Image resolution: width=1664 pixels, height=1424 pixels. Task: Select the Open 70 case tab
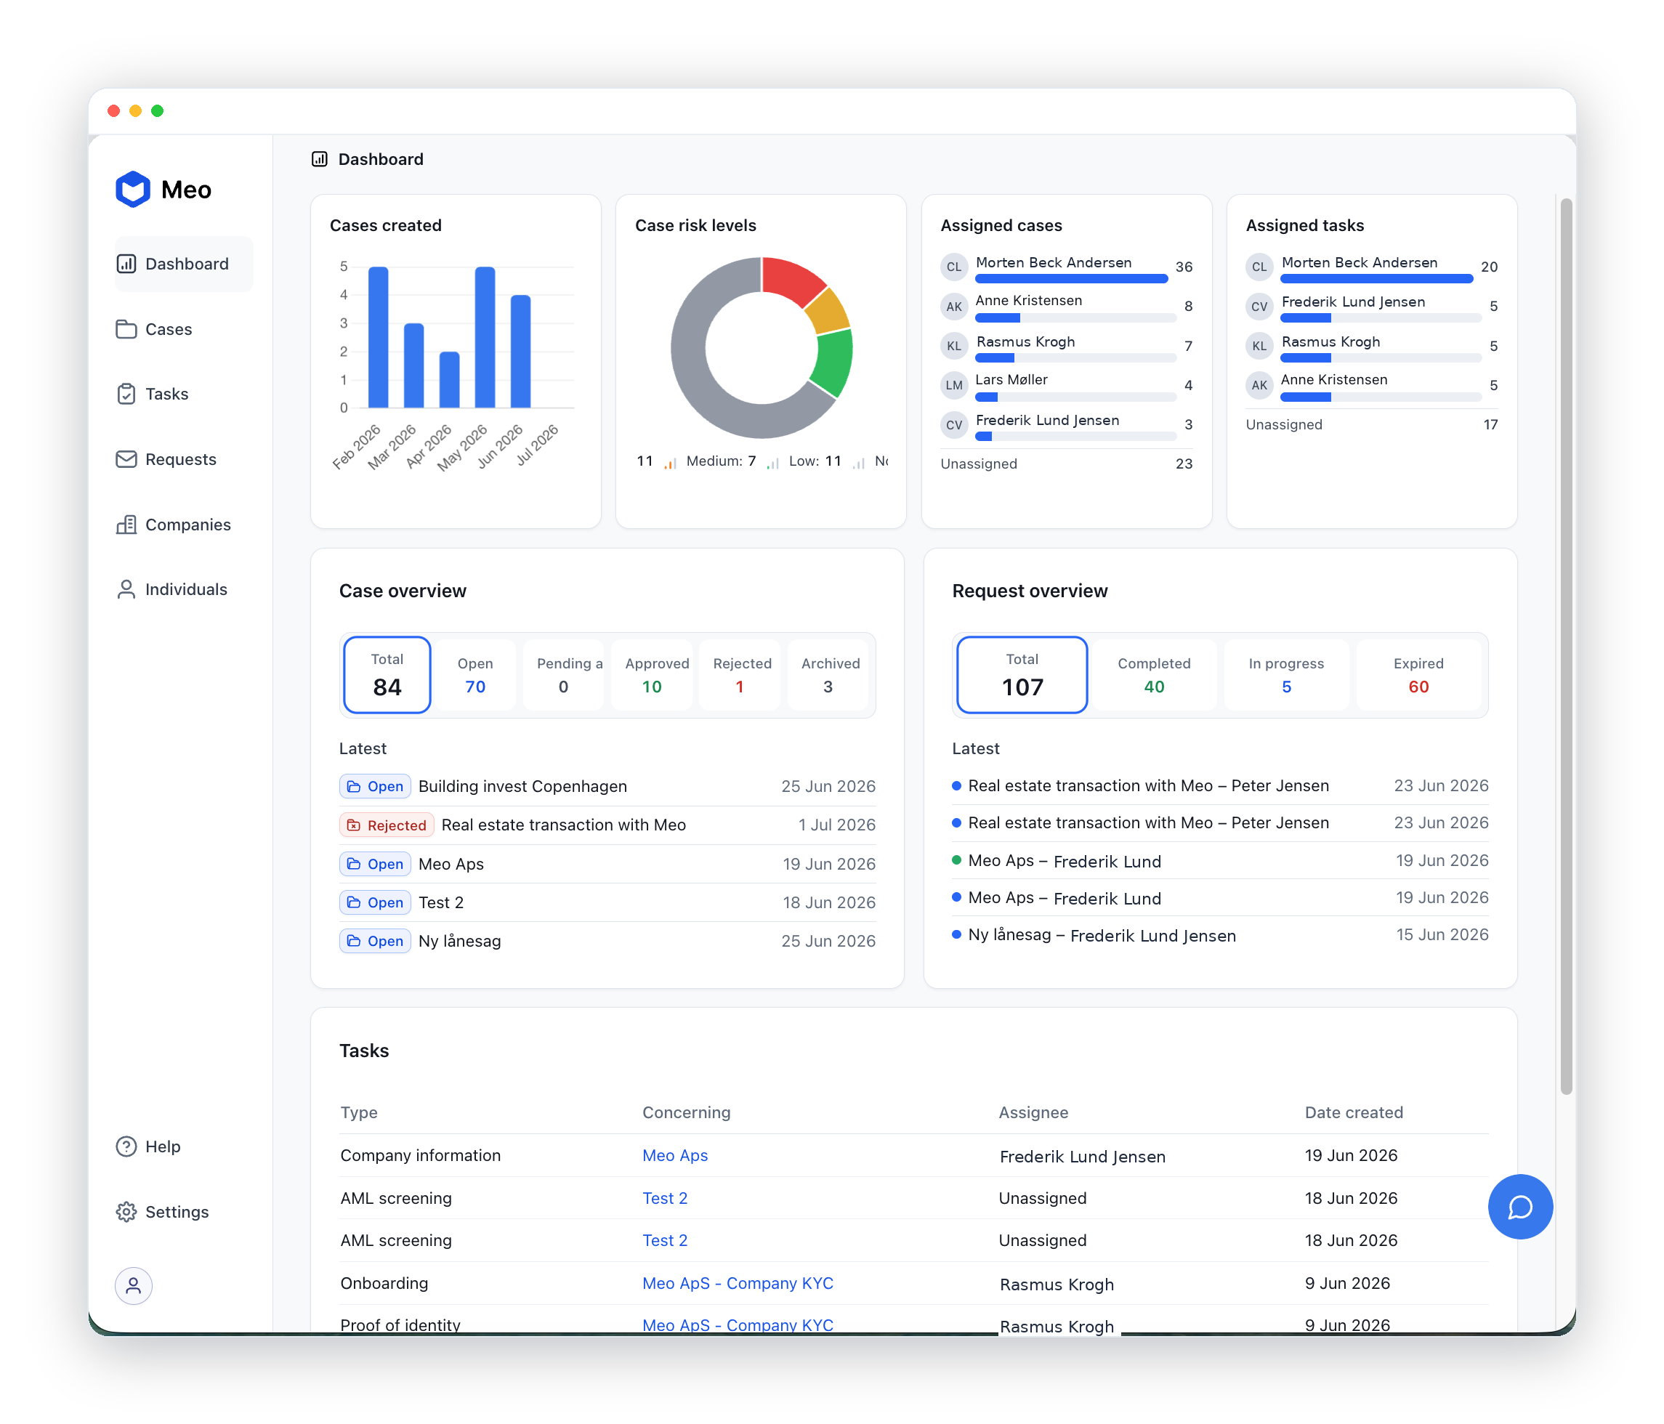[475, 675]
